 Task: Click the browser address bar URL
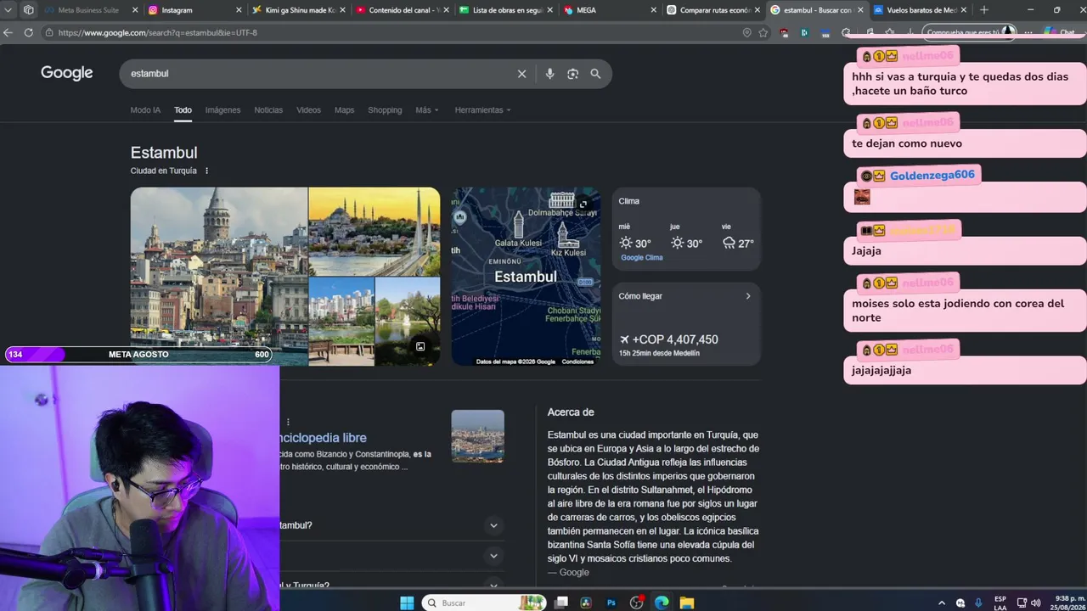point(157,32)
